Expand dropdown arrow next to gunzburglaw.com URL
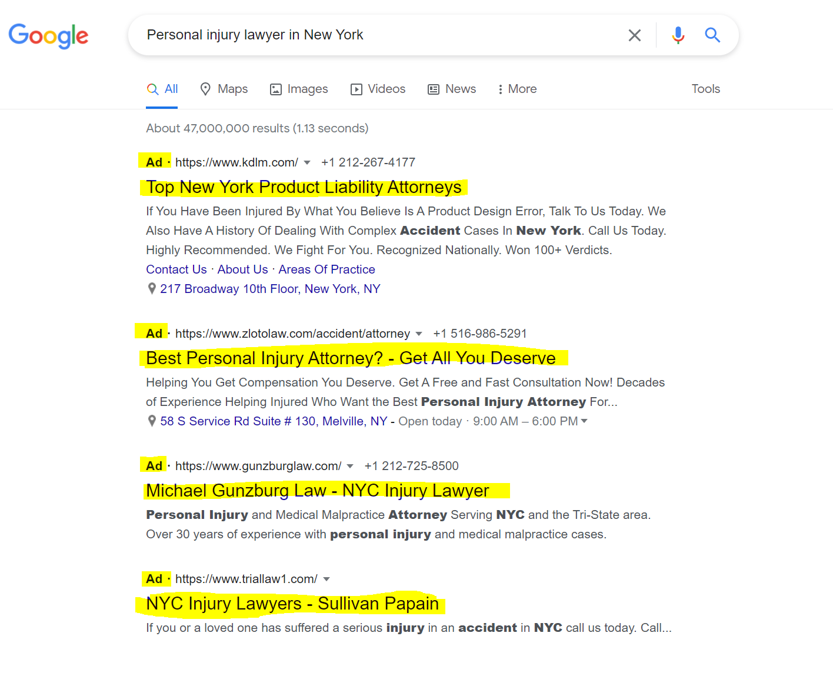833x676 pixels. [x=350, y=467]
